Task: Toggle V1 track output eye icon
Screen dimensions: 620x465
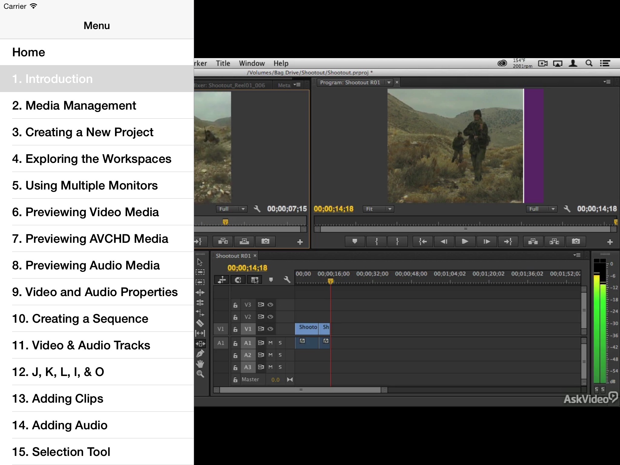Action: click(x=270, y=329)
